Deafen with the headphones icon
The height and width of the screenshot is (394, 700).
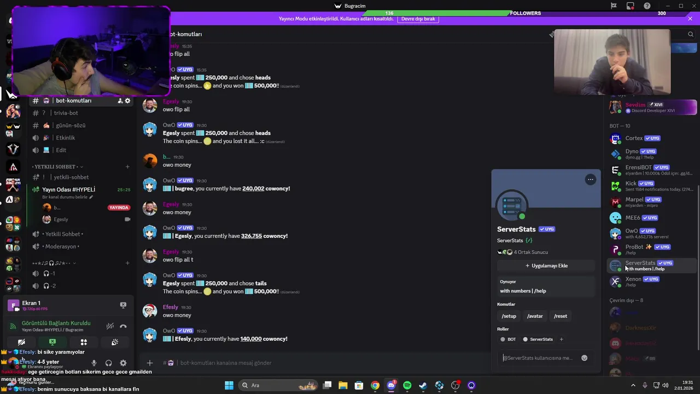click(x=108, y=363)
